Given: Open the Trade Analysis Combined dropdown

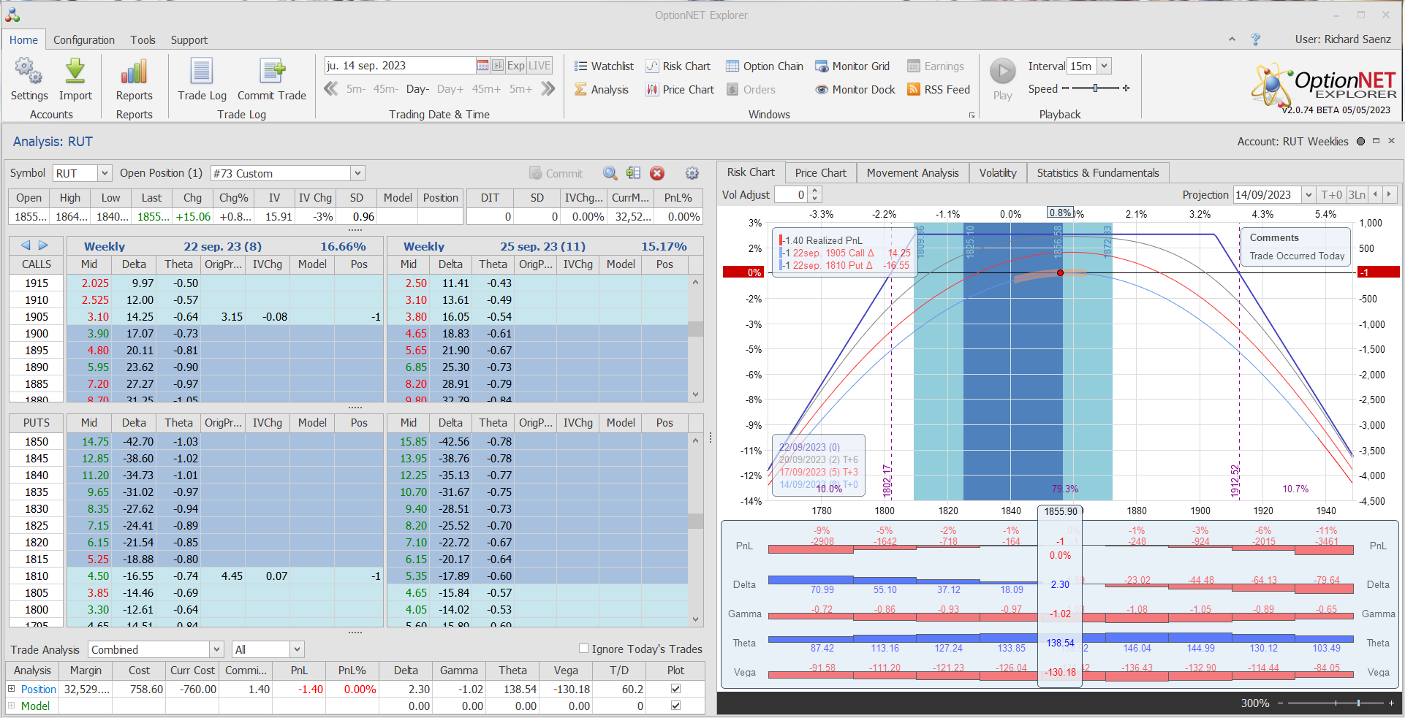Looking at the screenshot, I should [x=216, y=649].
